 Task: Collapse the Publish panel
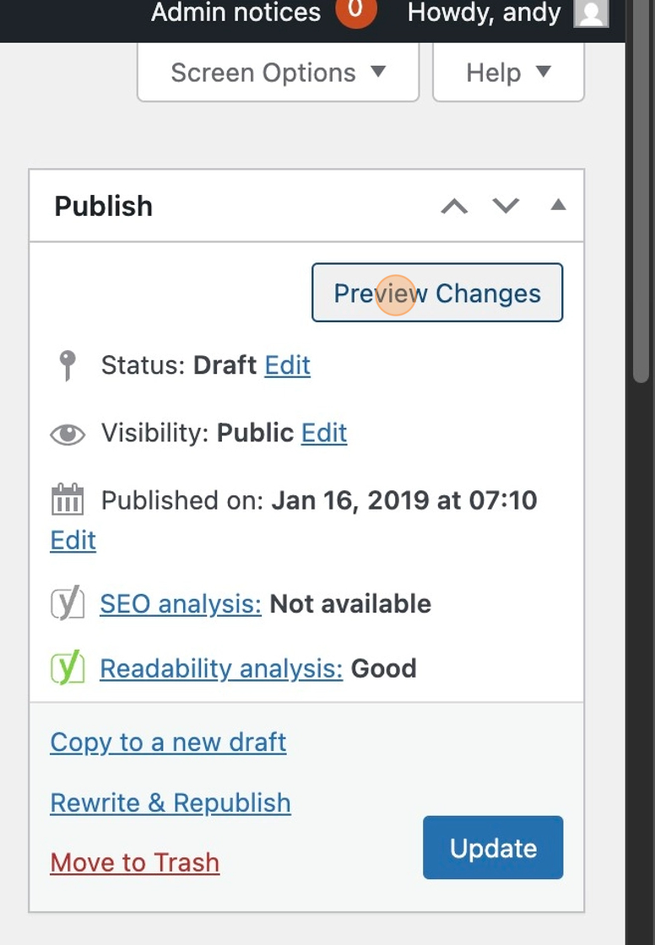(x=558, y=205)
